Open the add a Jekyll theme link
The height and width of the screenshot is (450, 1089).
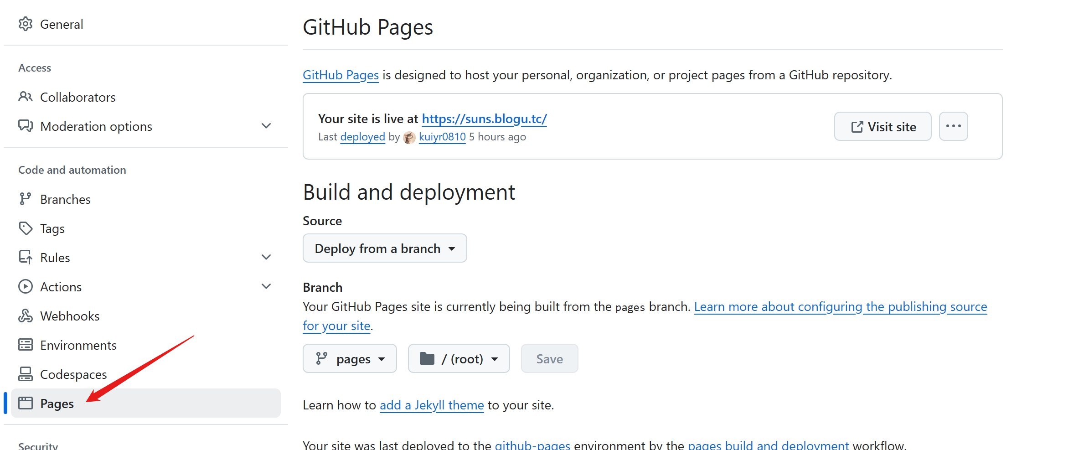[431, 405]
